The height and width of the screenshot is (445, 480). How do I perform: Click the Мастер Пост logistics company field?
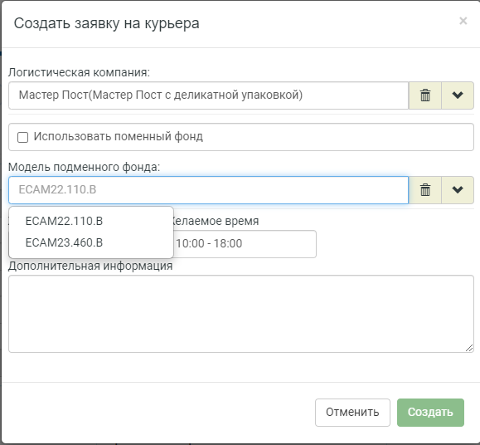click(208, 95)
